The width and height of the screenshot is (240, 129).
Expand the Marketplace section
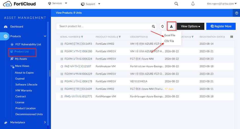(x=45, y=122)
